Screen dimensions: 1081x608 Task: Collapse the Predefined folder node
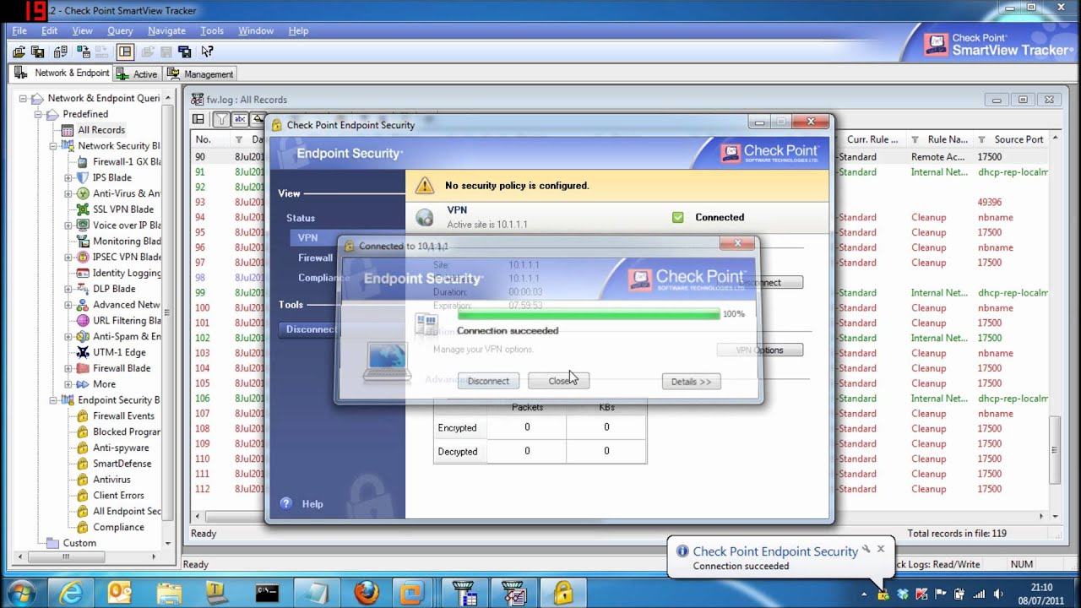click(x=38, y=114)
